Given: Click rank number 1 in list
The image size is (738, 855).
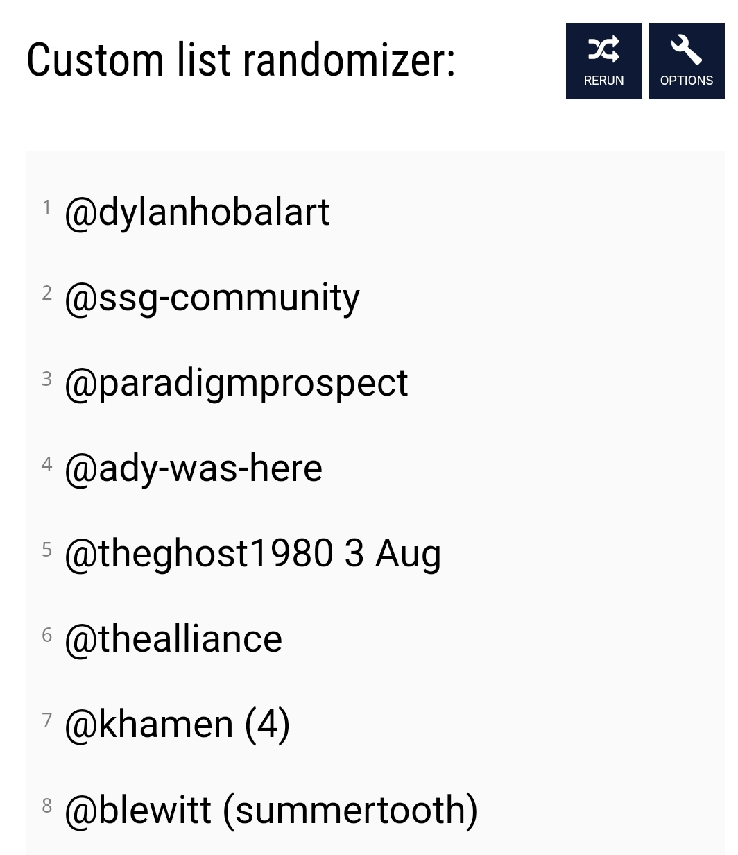Looking at the screenshot, I should point(46,208).
